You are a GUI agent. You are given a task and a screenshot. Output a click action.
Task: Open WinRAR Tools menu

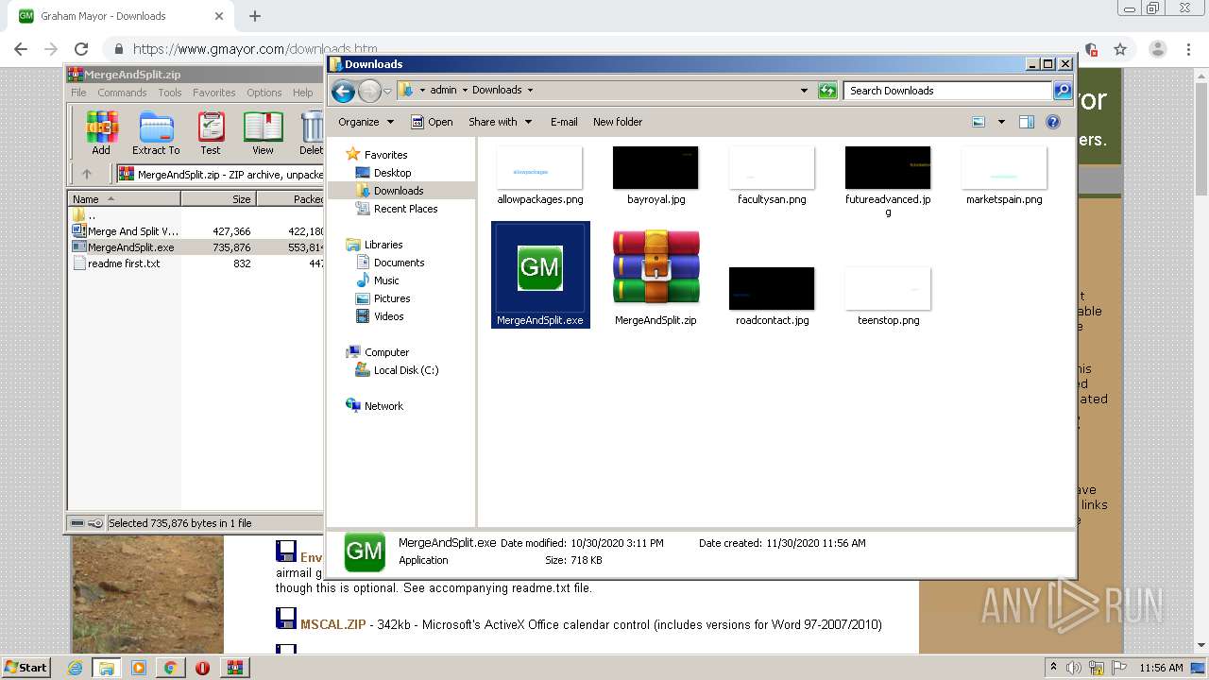click(x=170, y=93)
